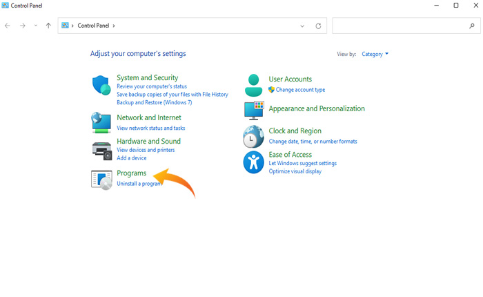This screenshot has width=483, height=297.
Task: Click the User Accounts person icon
Action: (254, 85)
